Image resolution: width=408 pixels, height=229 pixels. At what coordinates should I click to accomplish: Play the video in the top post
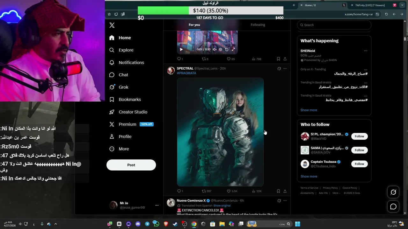tap(181, 49)
